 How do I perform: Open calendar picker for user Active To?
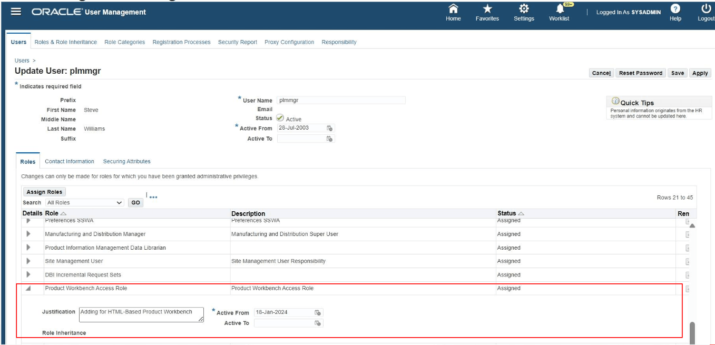[x=329, y=139]
